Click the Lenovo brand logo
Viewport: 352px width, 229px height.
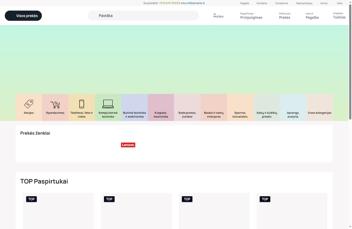coord(128,145)
